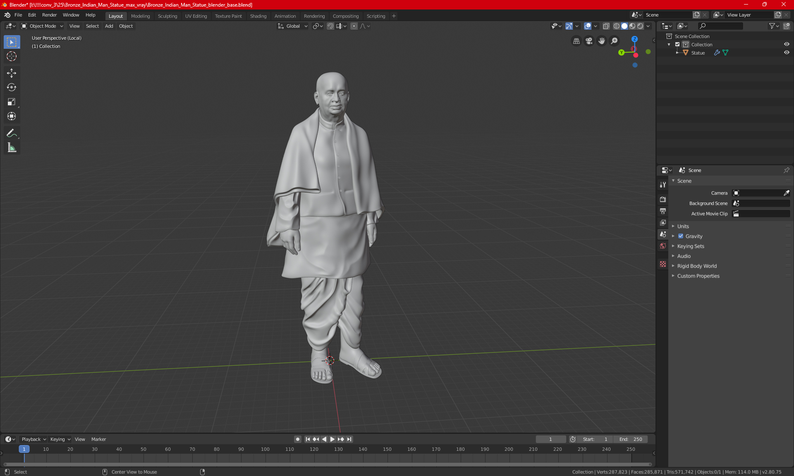Activate the Measure tool
794x476 pixels.
[12, 148]
